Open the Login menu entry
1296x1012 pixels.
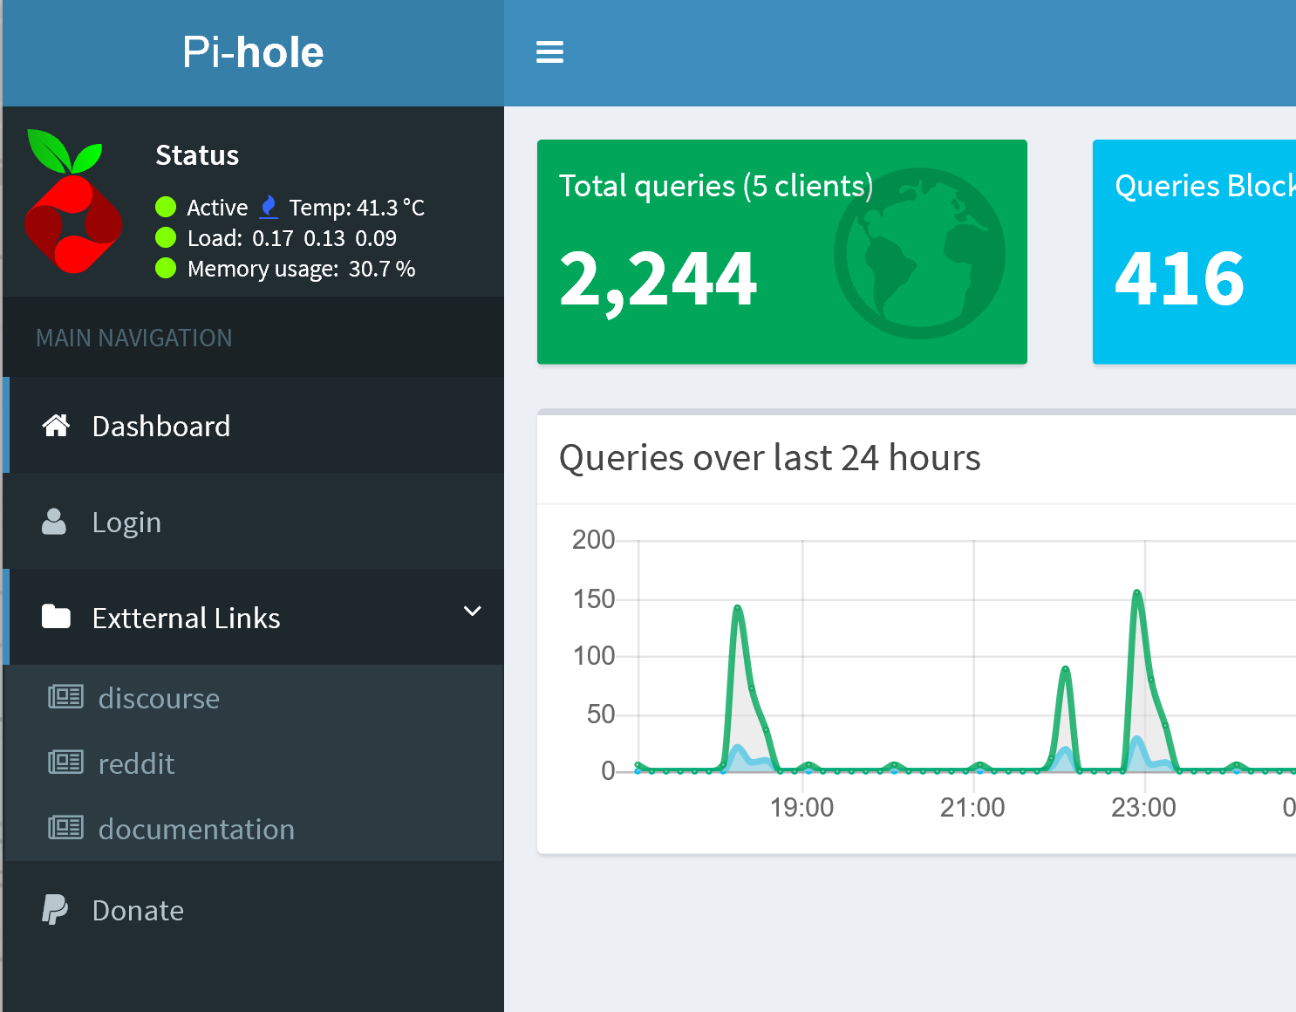pos(126,522)
